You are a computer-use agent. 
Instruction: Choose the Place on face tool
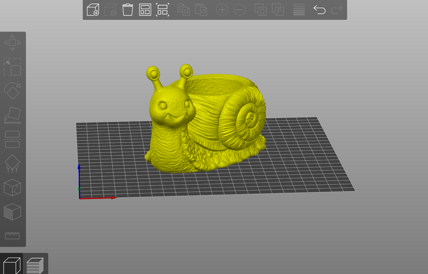[x=12, y=115]
